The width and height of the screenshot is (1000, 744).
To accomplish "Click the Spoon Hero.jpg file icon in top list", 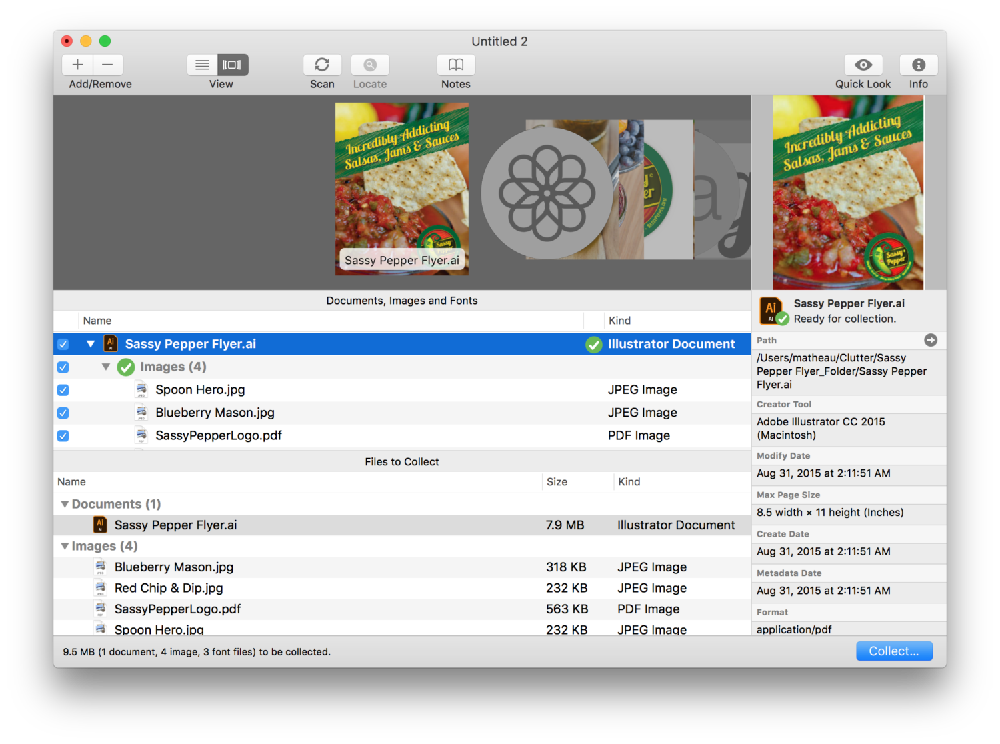I will 141,390.
